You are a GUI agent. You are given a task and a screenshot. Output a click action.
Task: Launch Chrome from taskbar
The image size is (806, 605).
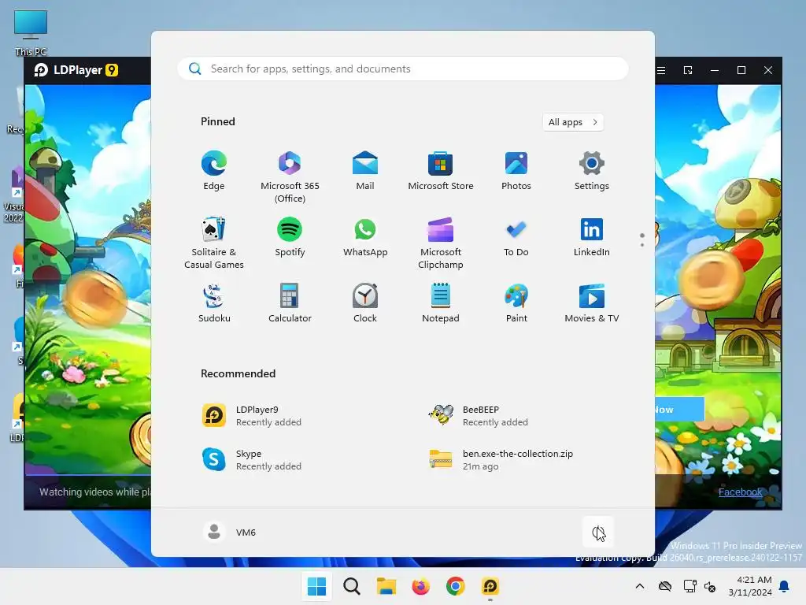(x=456, y=586)
